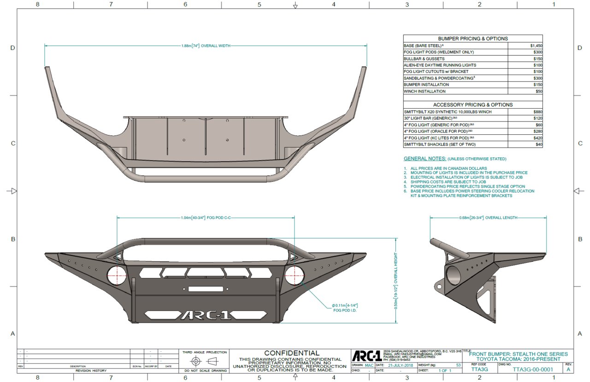Click the right fog pod circle

coord(295,275)
